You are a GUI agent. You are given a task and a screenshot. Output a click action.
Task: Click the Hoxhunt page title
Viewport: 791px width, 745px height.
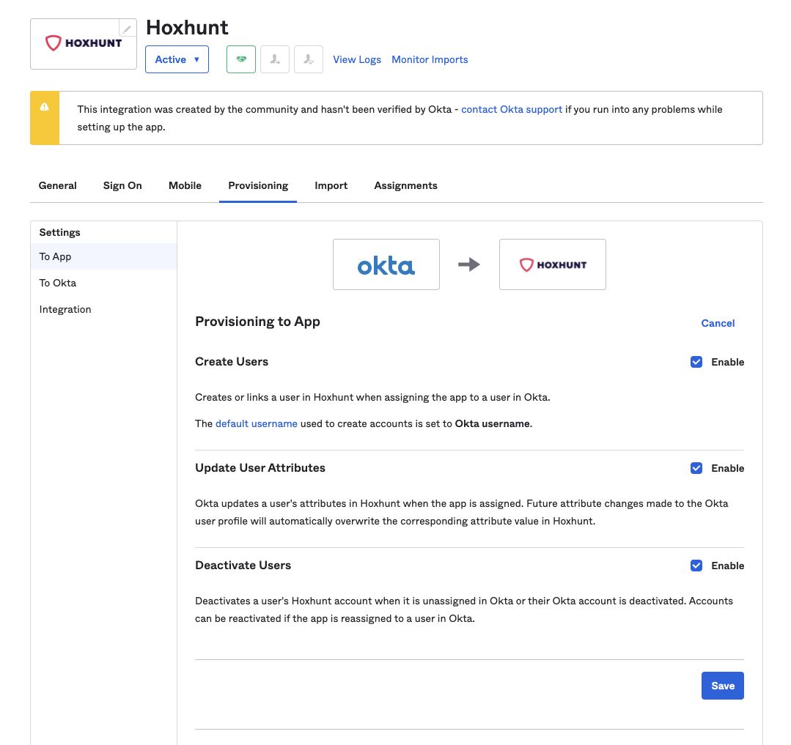click(187, 27)
